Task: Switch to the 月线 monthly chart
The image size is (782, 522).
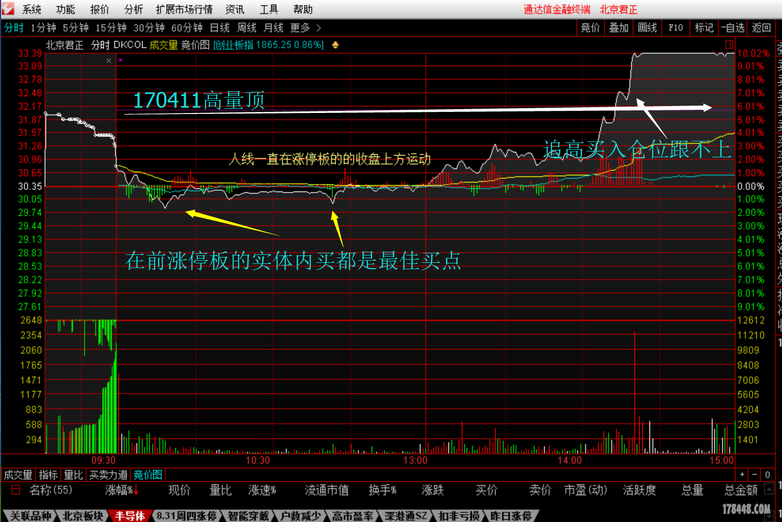Action: (x=273, y=27)
